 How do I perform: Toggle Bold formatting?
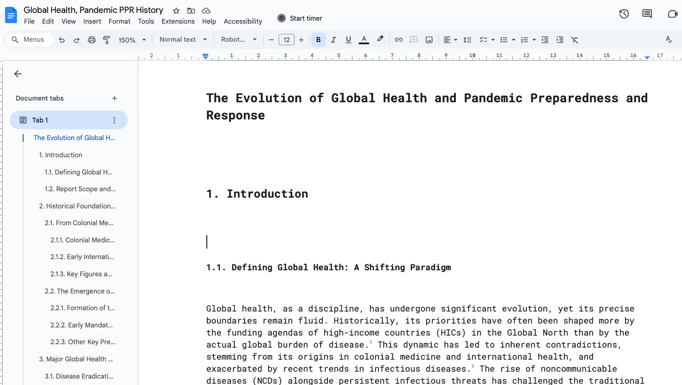(x=318, y=40)
